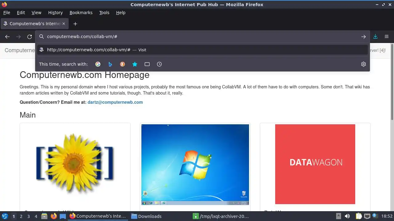Click the taskbar clock 18:52
The image size is (394, 221).
(387, 216)
